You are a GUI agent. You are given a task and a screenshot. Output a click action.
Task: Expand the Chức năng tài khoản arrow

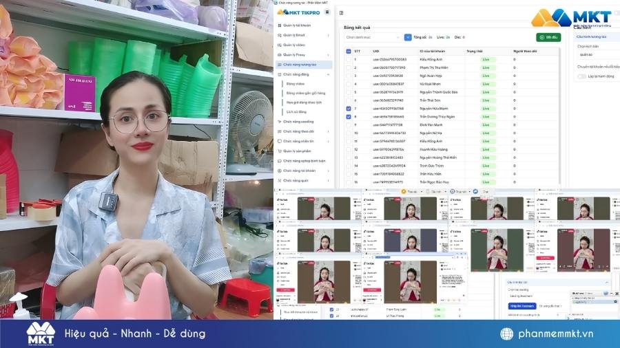(328, 171)
